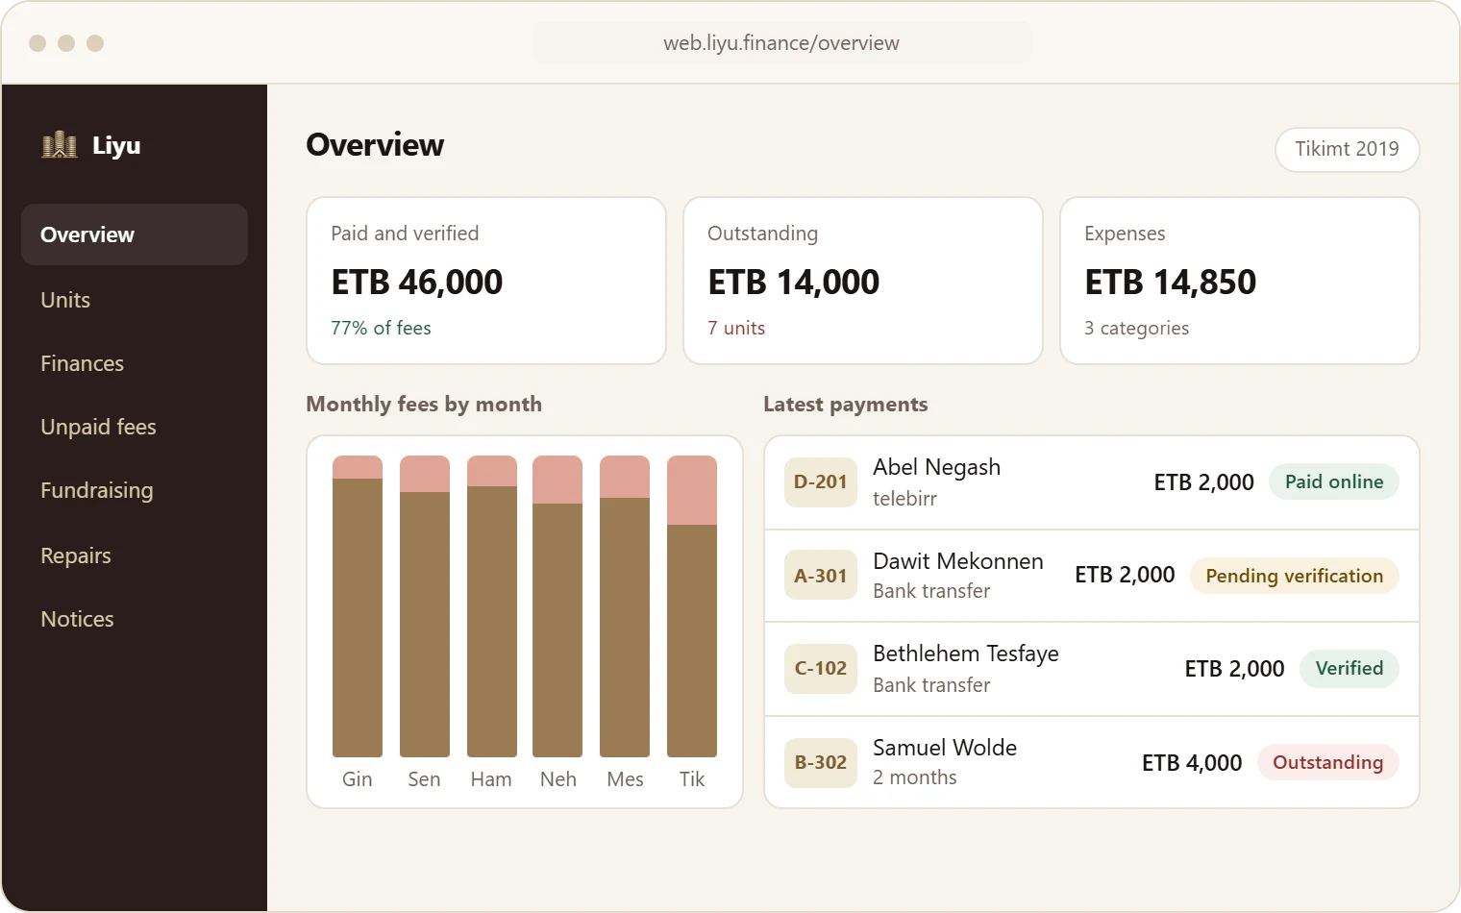
Task: Open the Outstanding ETB 14,000 card
Action: tap(863, 281)
